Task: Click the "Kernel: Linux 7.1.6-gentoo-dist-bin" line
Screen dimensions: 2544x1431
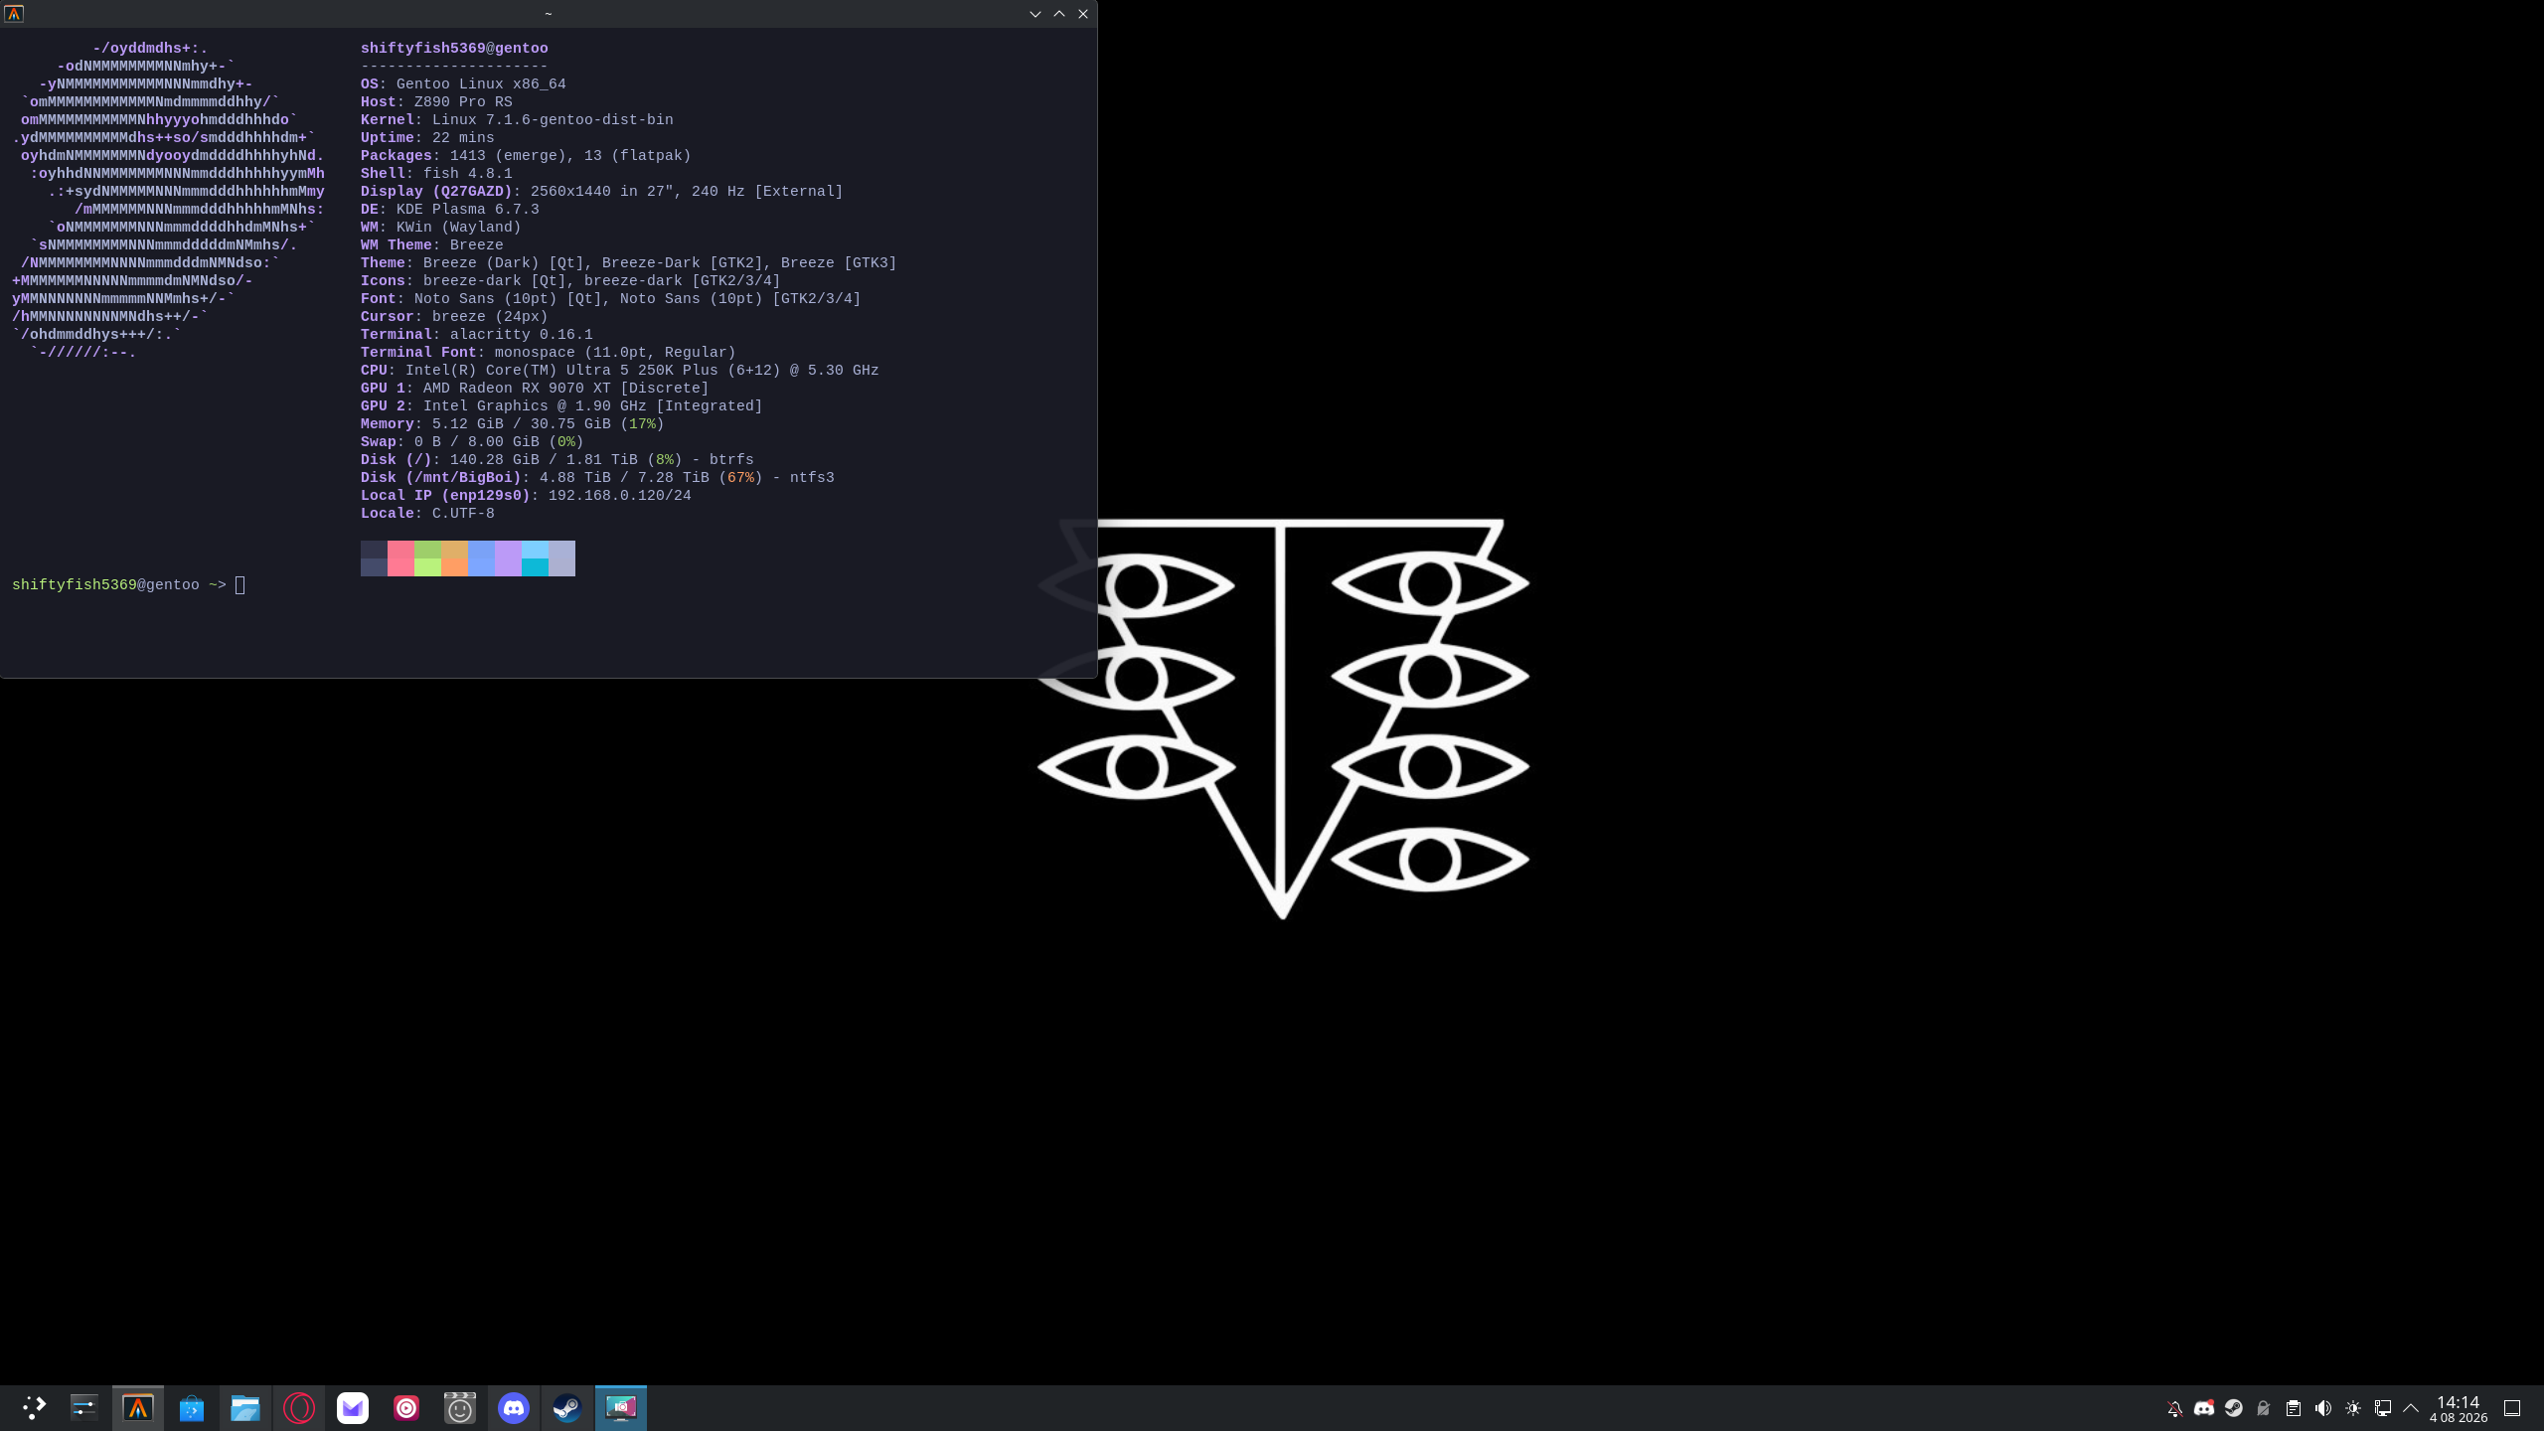Action: 517,120
